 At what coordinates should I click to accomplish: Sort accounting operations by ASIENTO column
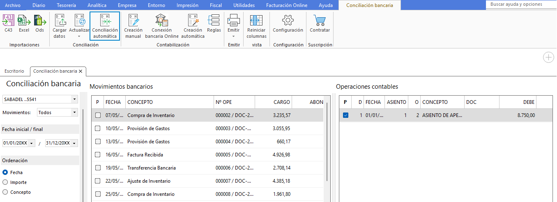pos(396,102)
